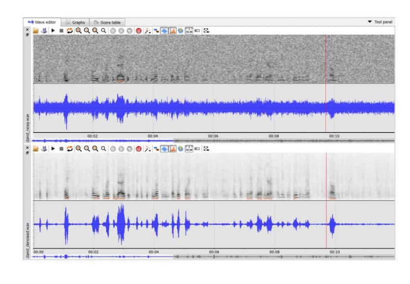Expand the Tool panel dropdown
Screen dimensions: 410x284
[381, 22]
